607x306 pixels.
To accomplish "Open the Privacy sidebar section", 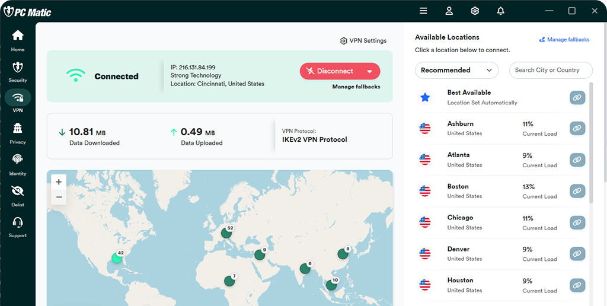I will pos(18,133).
